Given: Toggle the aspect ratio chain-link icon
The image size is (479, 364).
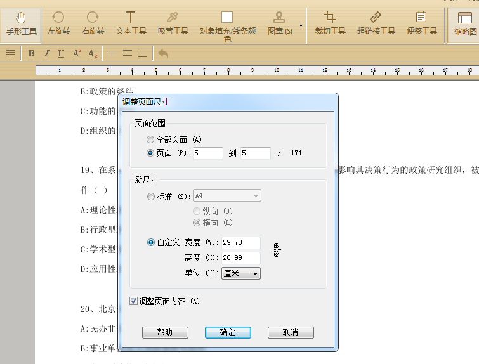Looking at the screenshot, I should point(277,250).
